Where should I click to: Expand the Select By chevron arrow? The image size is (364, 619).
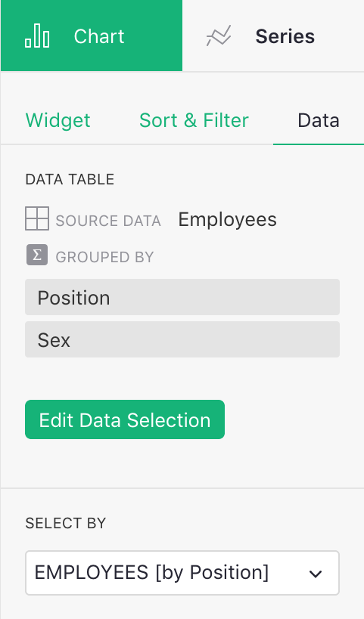pos(316,574)
